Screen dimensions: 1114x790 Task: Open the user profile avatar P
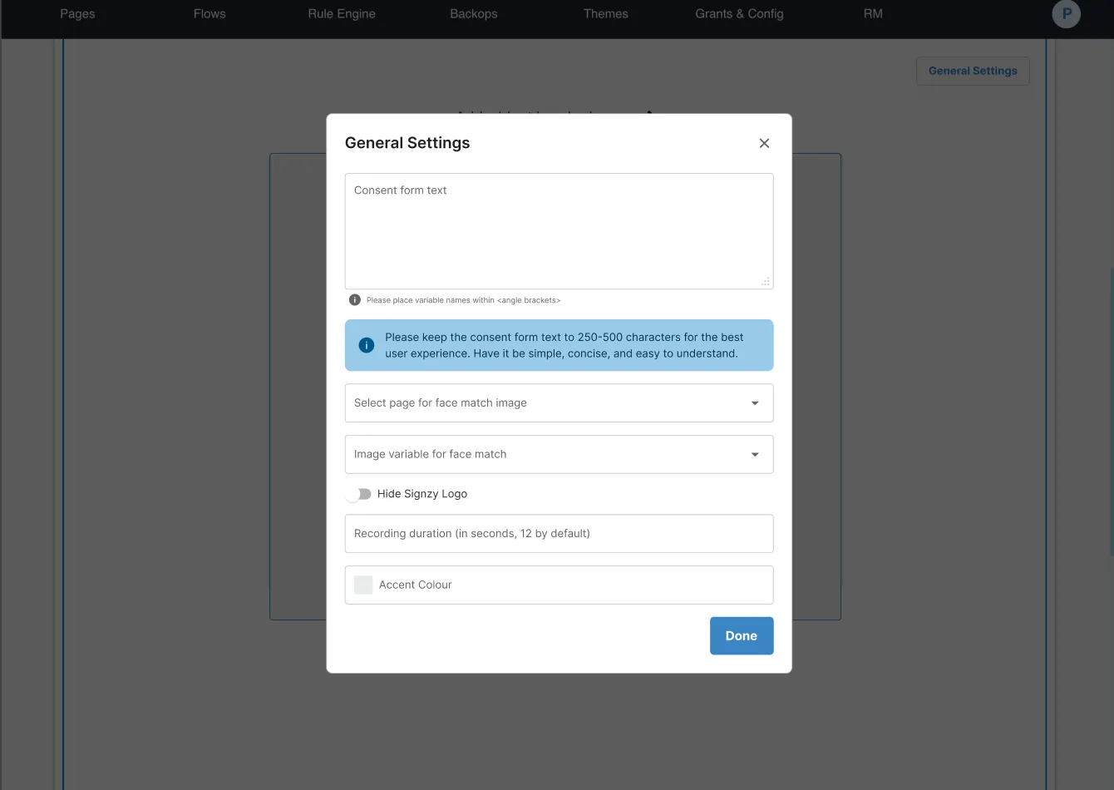click(1067, 14)
